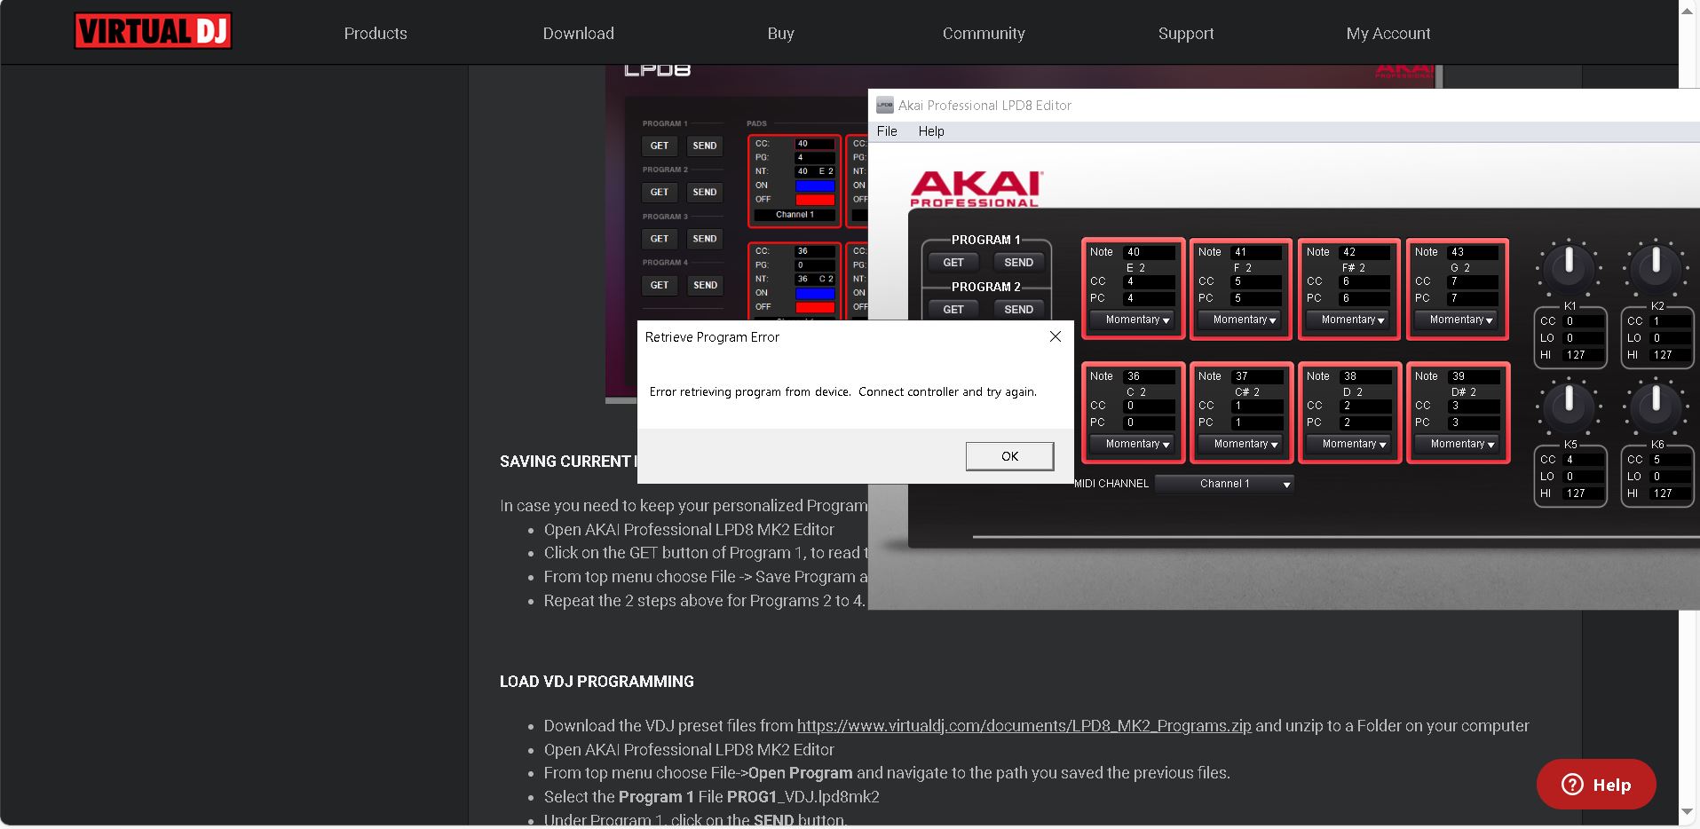Click the page scrollbar down arrow
This screenshot has height=829, width=1700.
click(x=1688, y=812)
